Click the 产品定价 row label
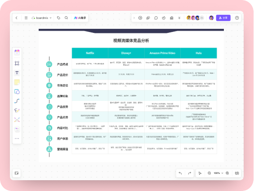The height and width of the screenshot is (191, 254). click(62, 75)
